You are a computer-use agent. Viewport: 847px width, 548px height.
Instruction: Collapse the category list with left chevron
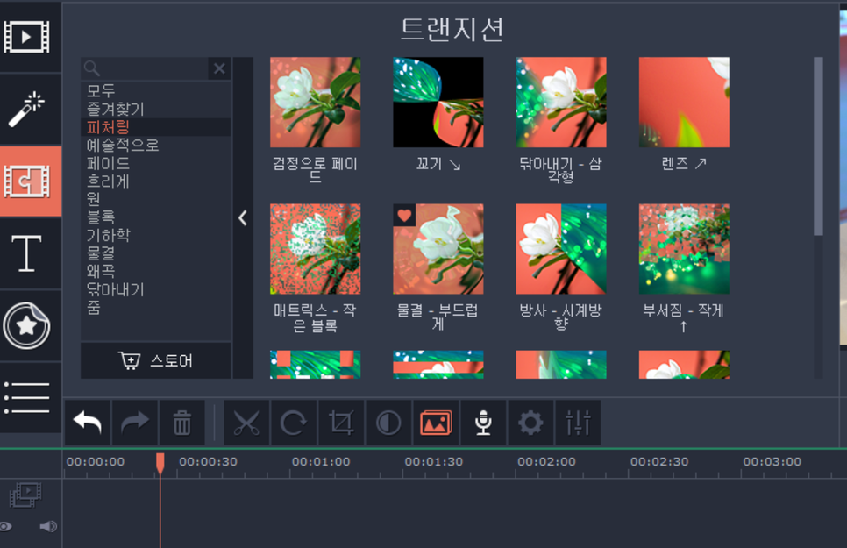[243, 217]
